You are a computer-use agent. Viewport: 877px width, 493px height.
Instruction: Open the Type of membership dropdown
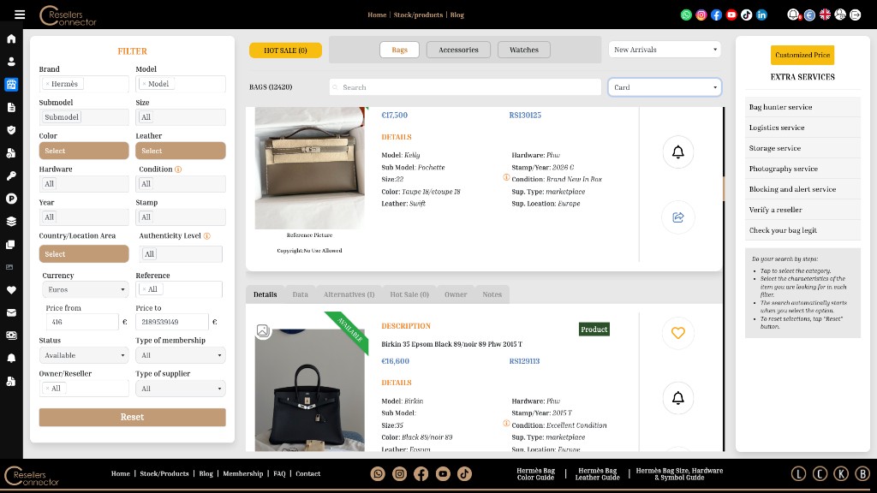coord(180,355)
